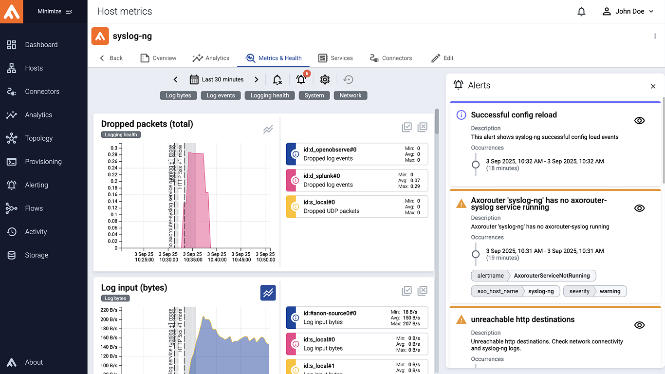The height and width of the screenshot is (374, 665).
Task: Toggle chart mode on Dropped packets panel
Action: pos(268,129)
